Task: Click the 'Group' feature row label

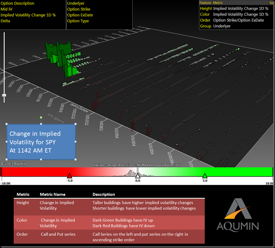Action: [206, 26]
